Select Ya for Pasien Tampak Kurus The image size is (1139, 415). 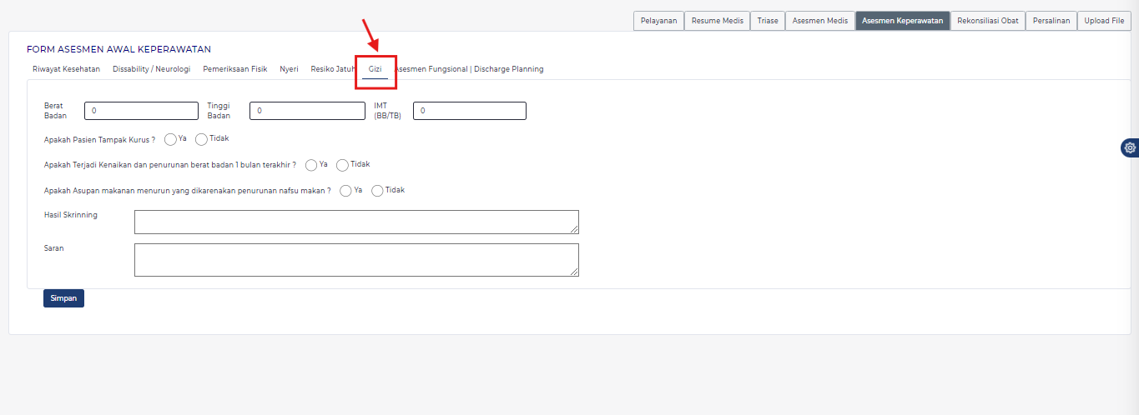[x=170, y=139]
